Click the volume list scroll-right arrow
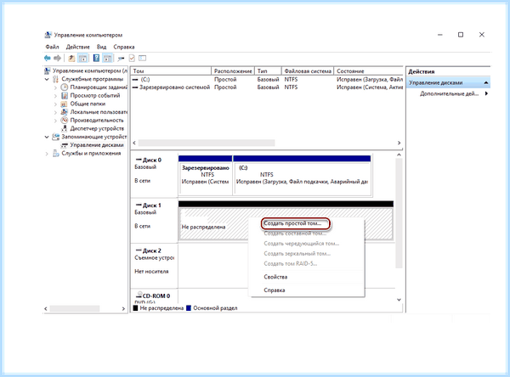510x377 pixels. coord(399,143)
